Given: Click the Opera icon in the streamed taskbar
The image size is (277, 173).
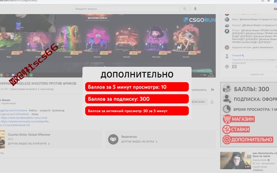Looking at the screenshot, I should point(7,75).
